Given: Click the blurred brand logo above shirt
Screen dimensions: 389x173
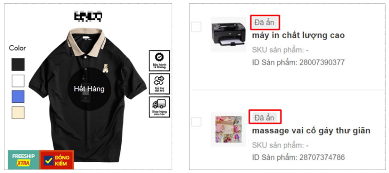Looking at the screenshot, I should (x=88, y=16).
